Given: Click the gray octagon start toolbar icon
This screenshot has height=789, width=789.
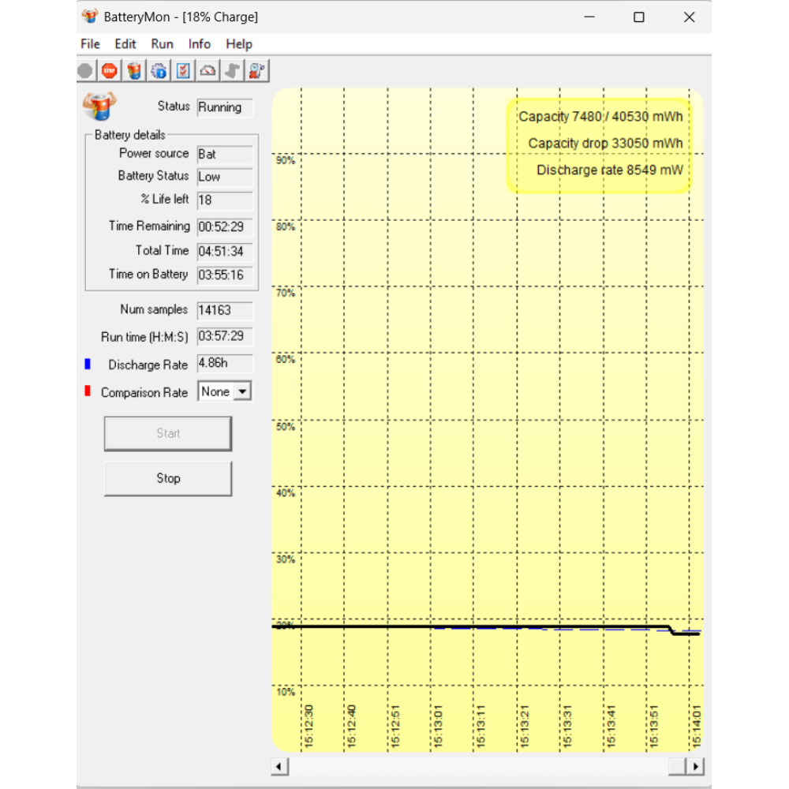Looking at the screenshot, I should 85,71.
